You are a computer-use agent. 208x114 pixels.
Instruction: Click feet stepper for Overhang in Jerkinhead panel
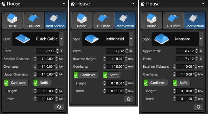tap(105, 67)
